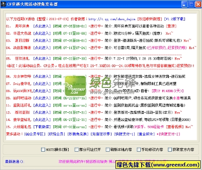Enable the HOSTS操作 checkbox

(43, 149)
